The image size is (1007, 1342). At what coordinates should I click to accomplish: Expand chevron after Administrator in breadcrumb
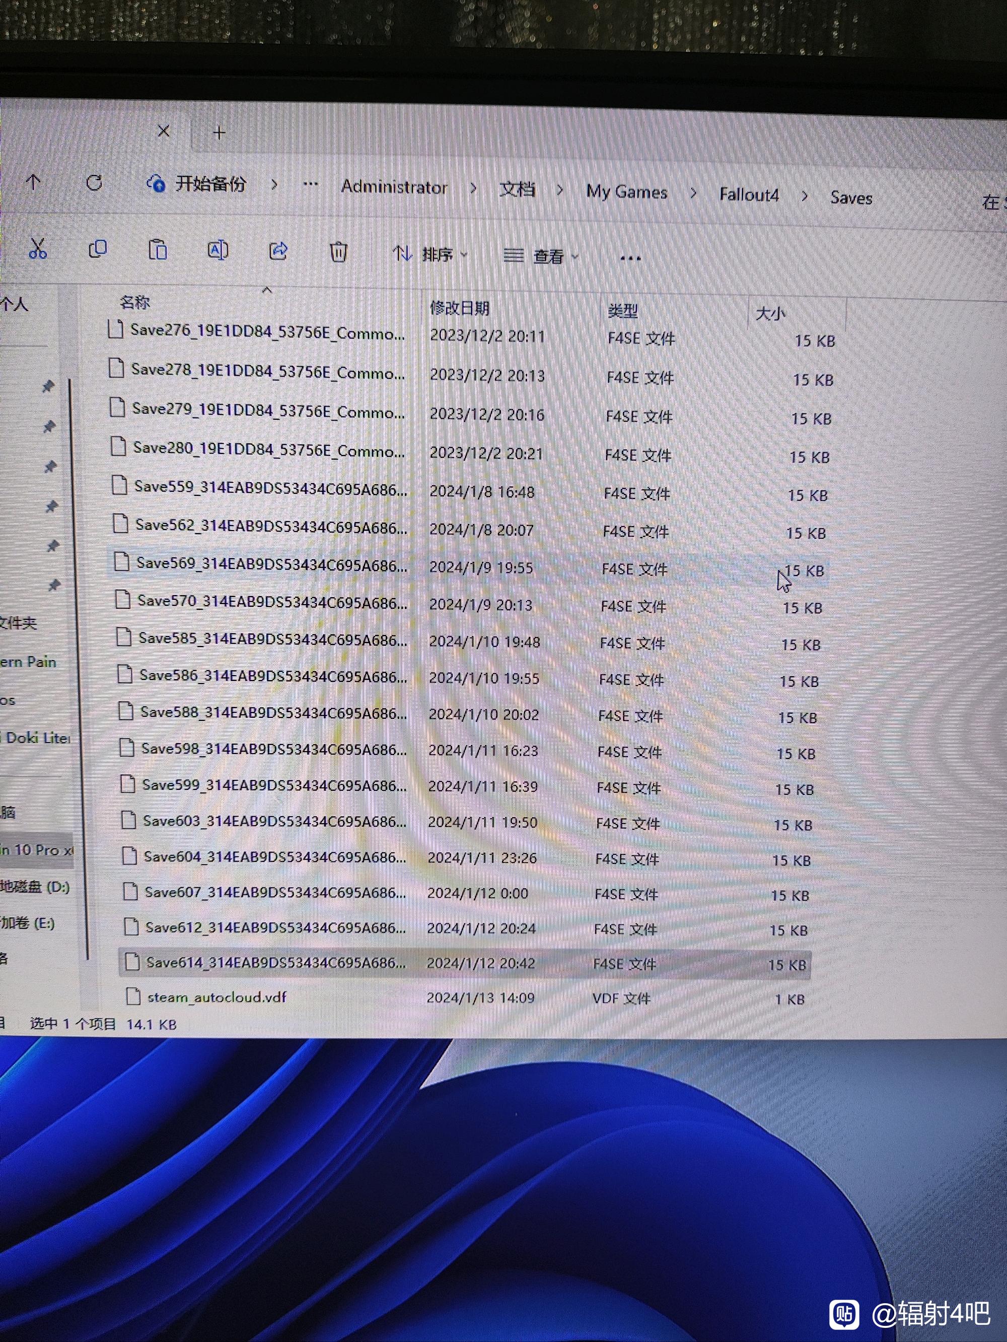click(473, 189)
